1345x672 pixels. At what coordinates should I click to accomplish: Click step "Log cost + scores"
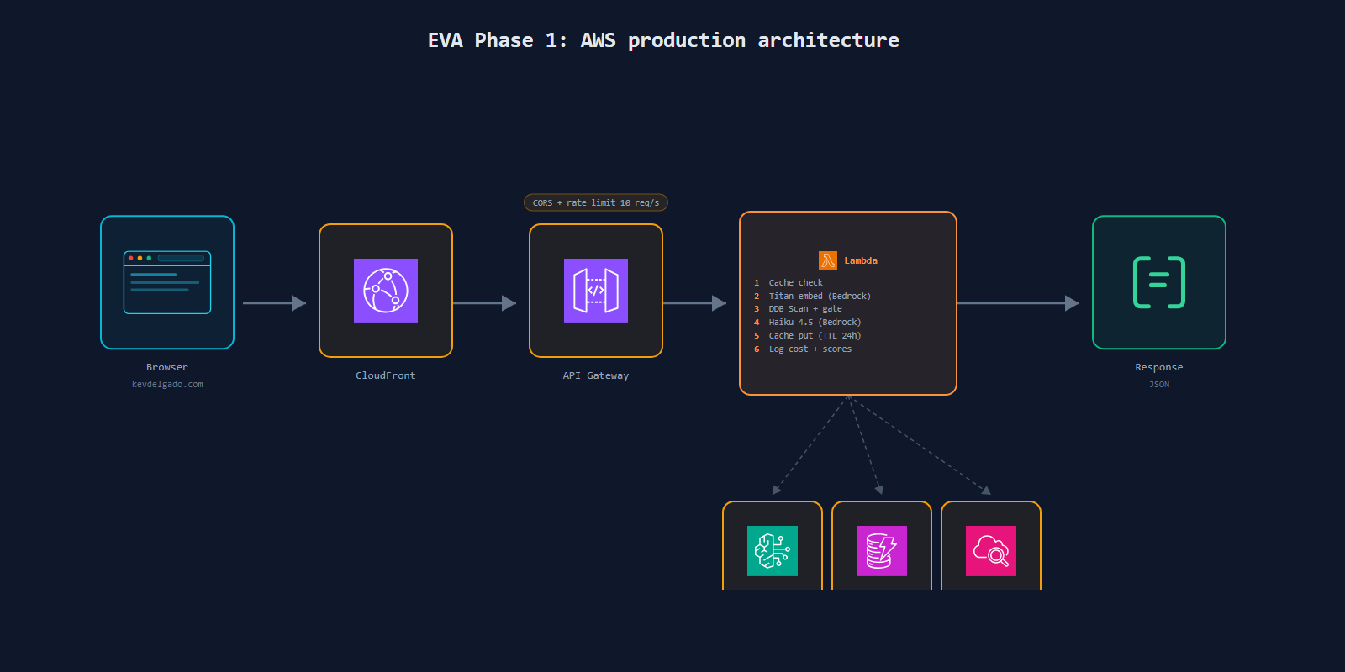tap(810, 349)
